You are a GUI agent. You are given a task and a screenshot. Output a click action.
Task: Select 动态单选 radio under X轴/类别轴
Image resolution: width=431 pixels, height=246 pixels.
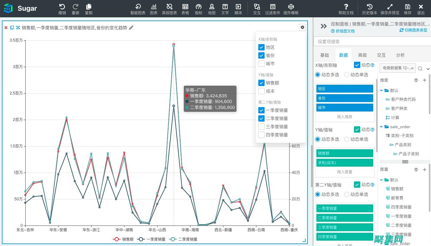(x=347, y=75)
